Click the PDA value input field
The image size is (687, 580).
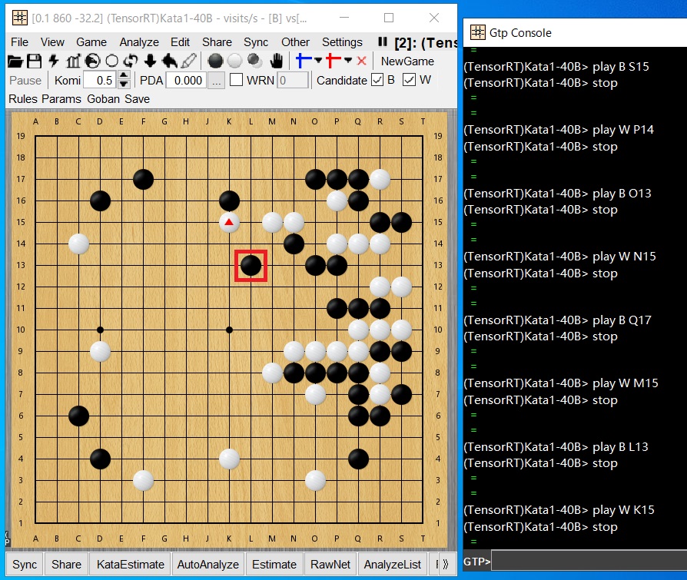click(186, 81)
